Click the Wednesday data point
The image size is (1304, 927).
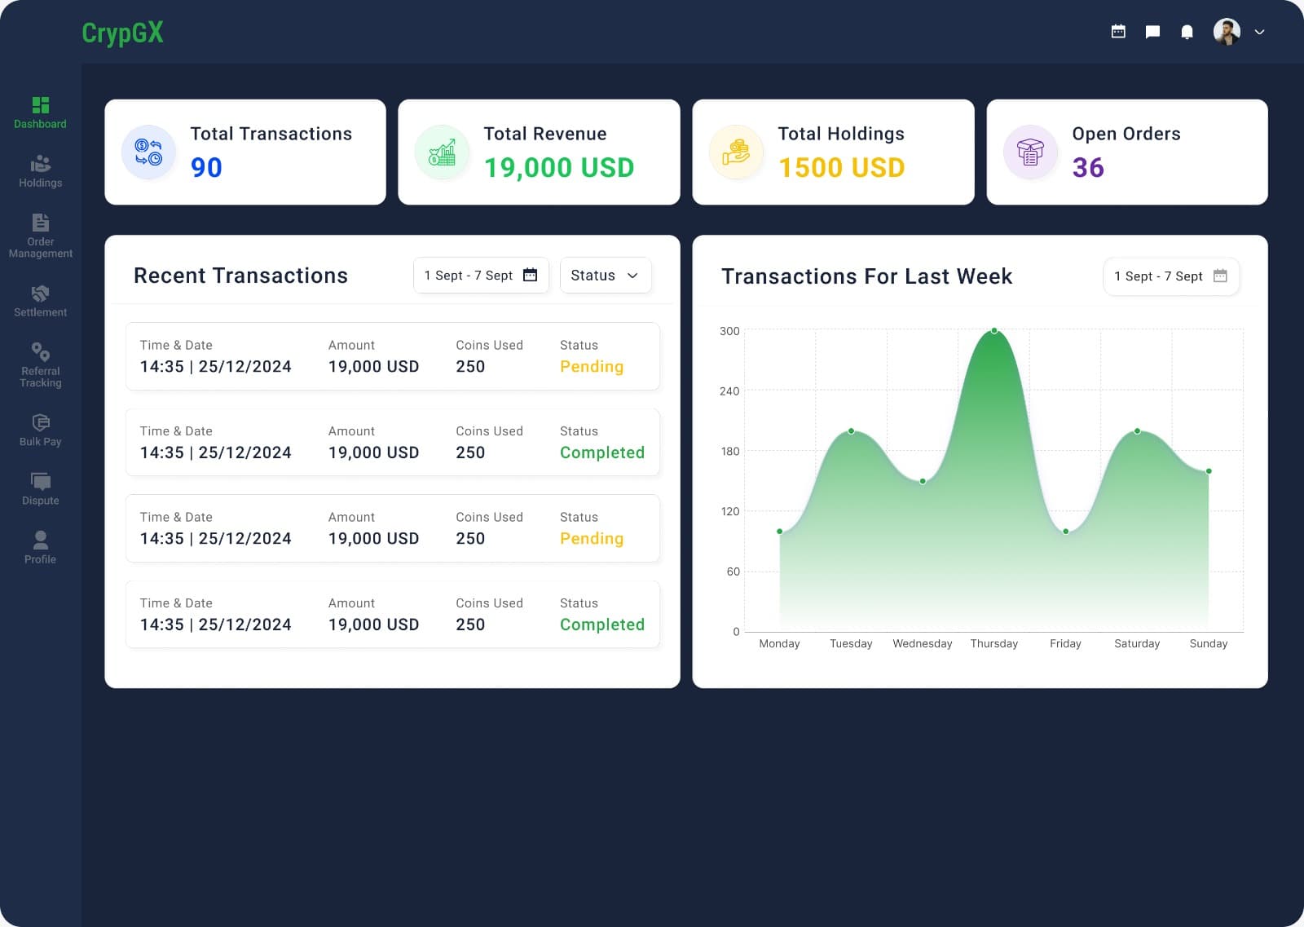pyautogui.click(x=923, y=481)
